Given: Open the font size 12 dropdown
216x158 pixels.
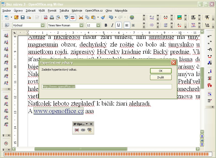Looking at the screenshot, I should coord(98,25).
